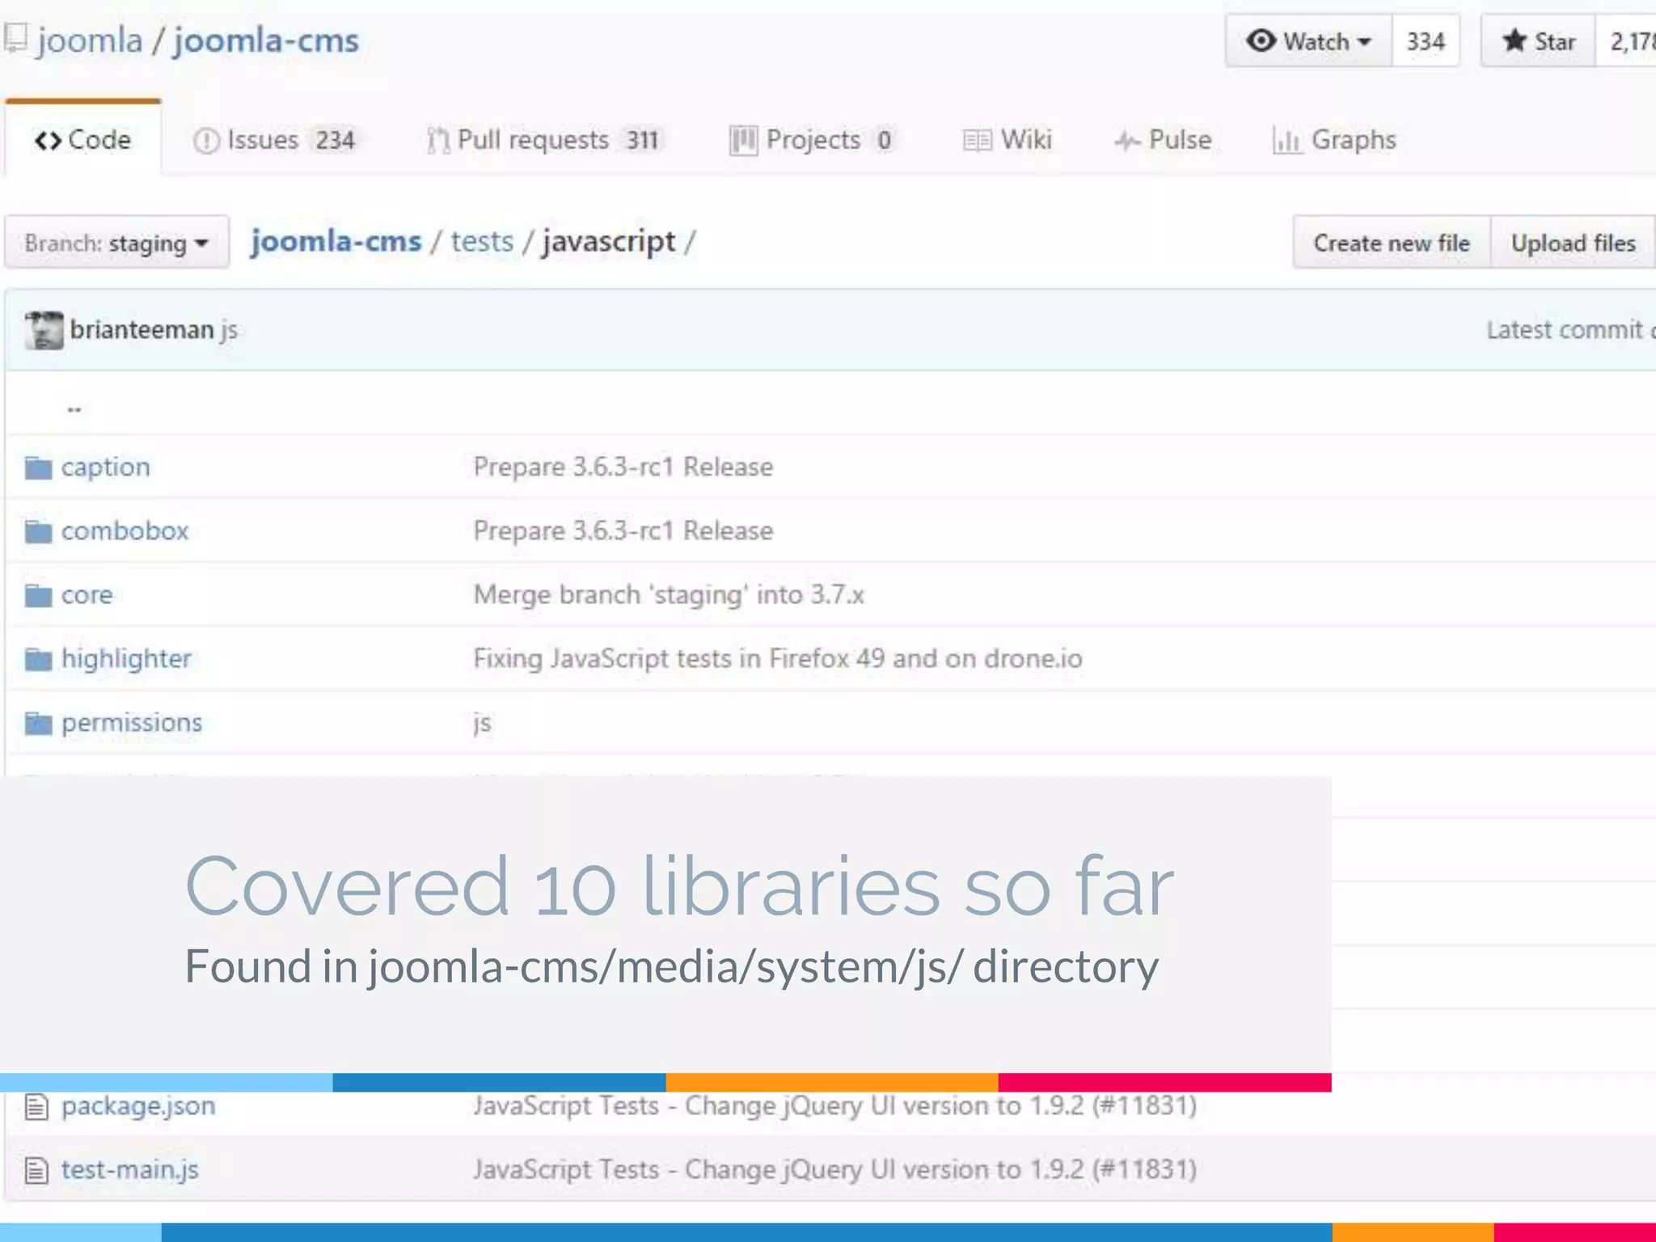Click the repository book icon
The width and height of the screenshot is (1656, 1242).
click(x=15, y=38)
